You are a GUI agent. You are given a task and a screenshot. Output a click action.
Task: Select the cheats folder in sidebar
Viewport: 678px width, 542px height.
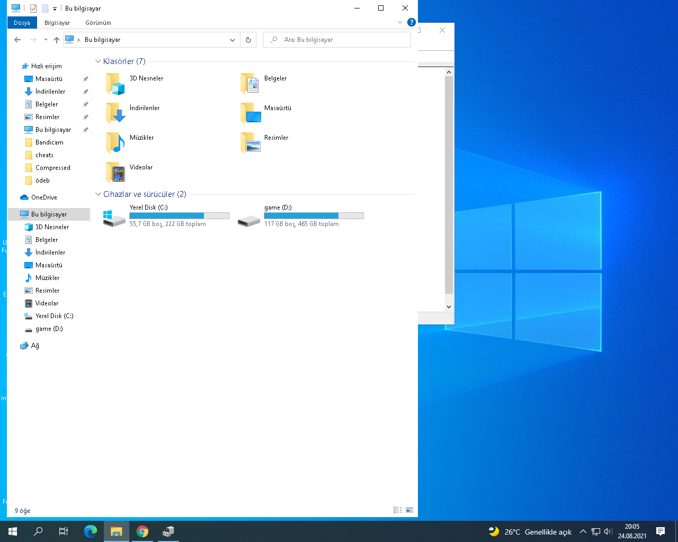coord(44,155)
